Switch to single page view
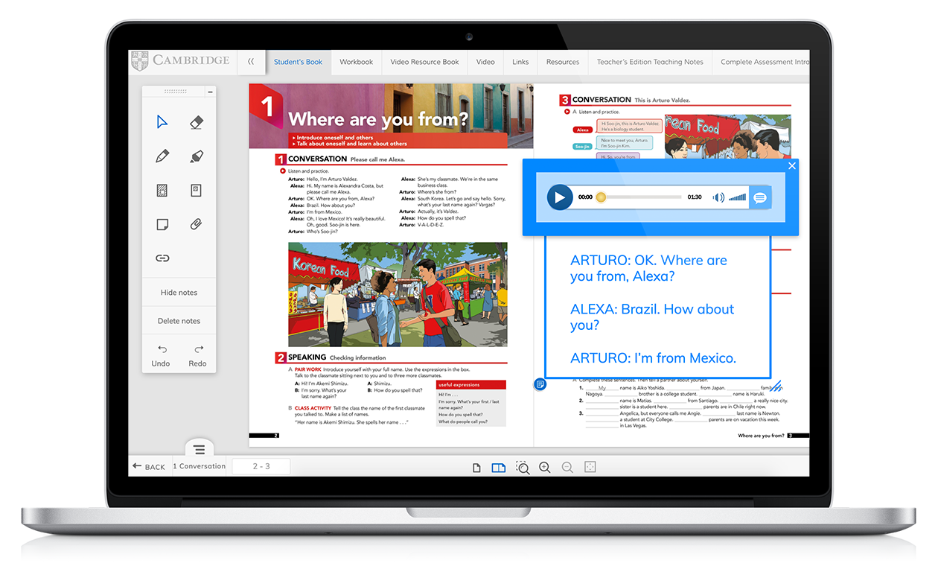Screen dimensions: 938x563 477,468
